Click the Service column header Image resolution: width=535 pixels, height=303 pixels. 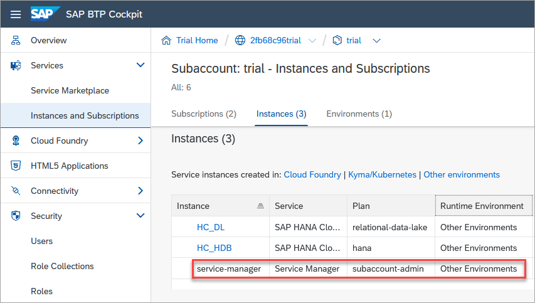[x=309, y=206]
